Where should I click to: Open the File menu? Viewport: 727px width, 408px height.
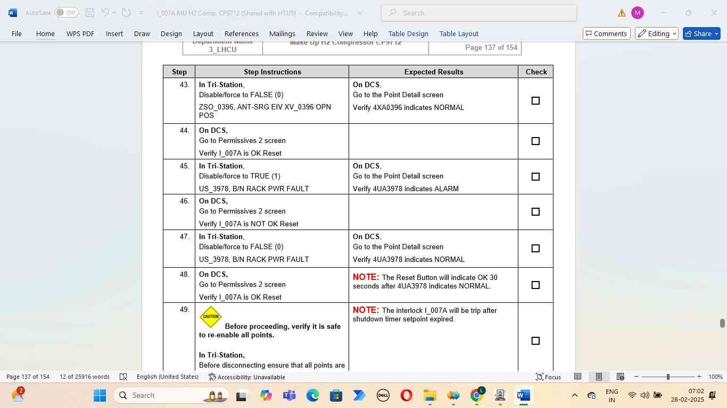tap(16, 33)
